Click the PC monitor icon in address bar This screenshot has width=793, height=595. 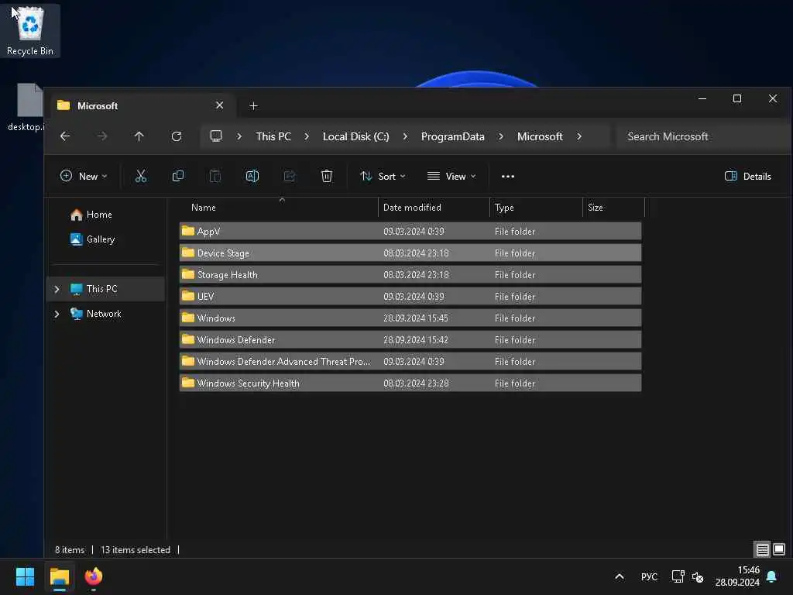tap(216, 136)
